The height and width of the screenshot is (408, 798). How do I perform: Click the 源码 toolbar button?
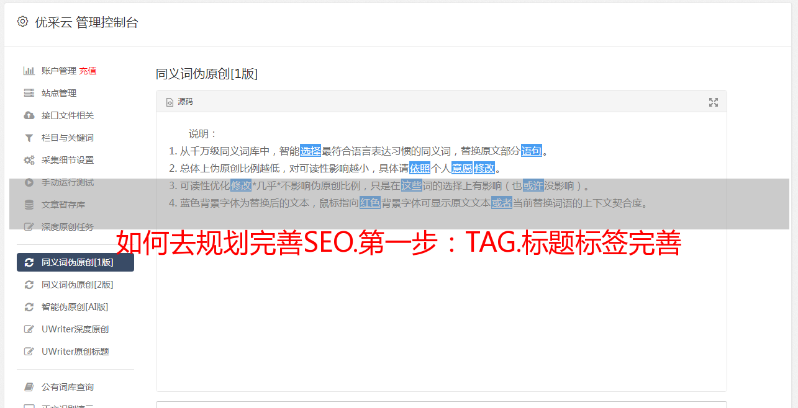coord(179,102)
